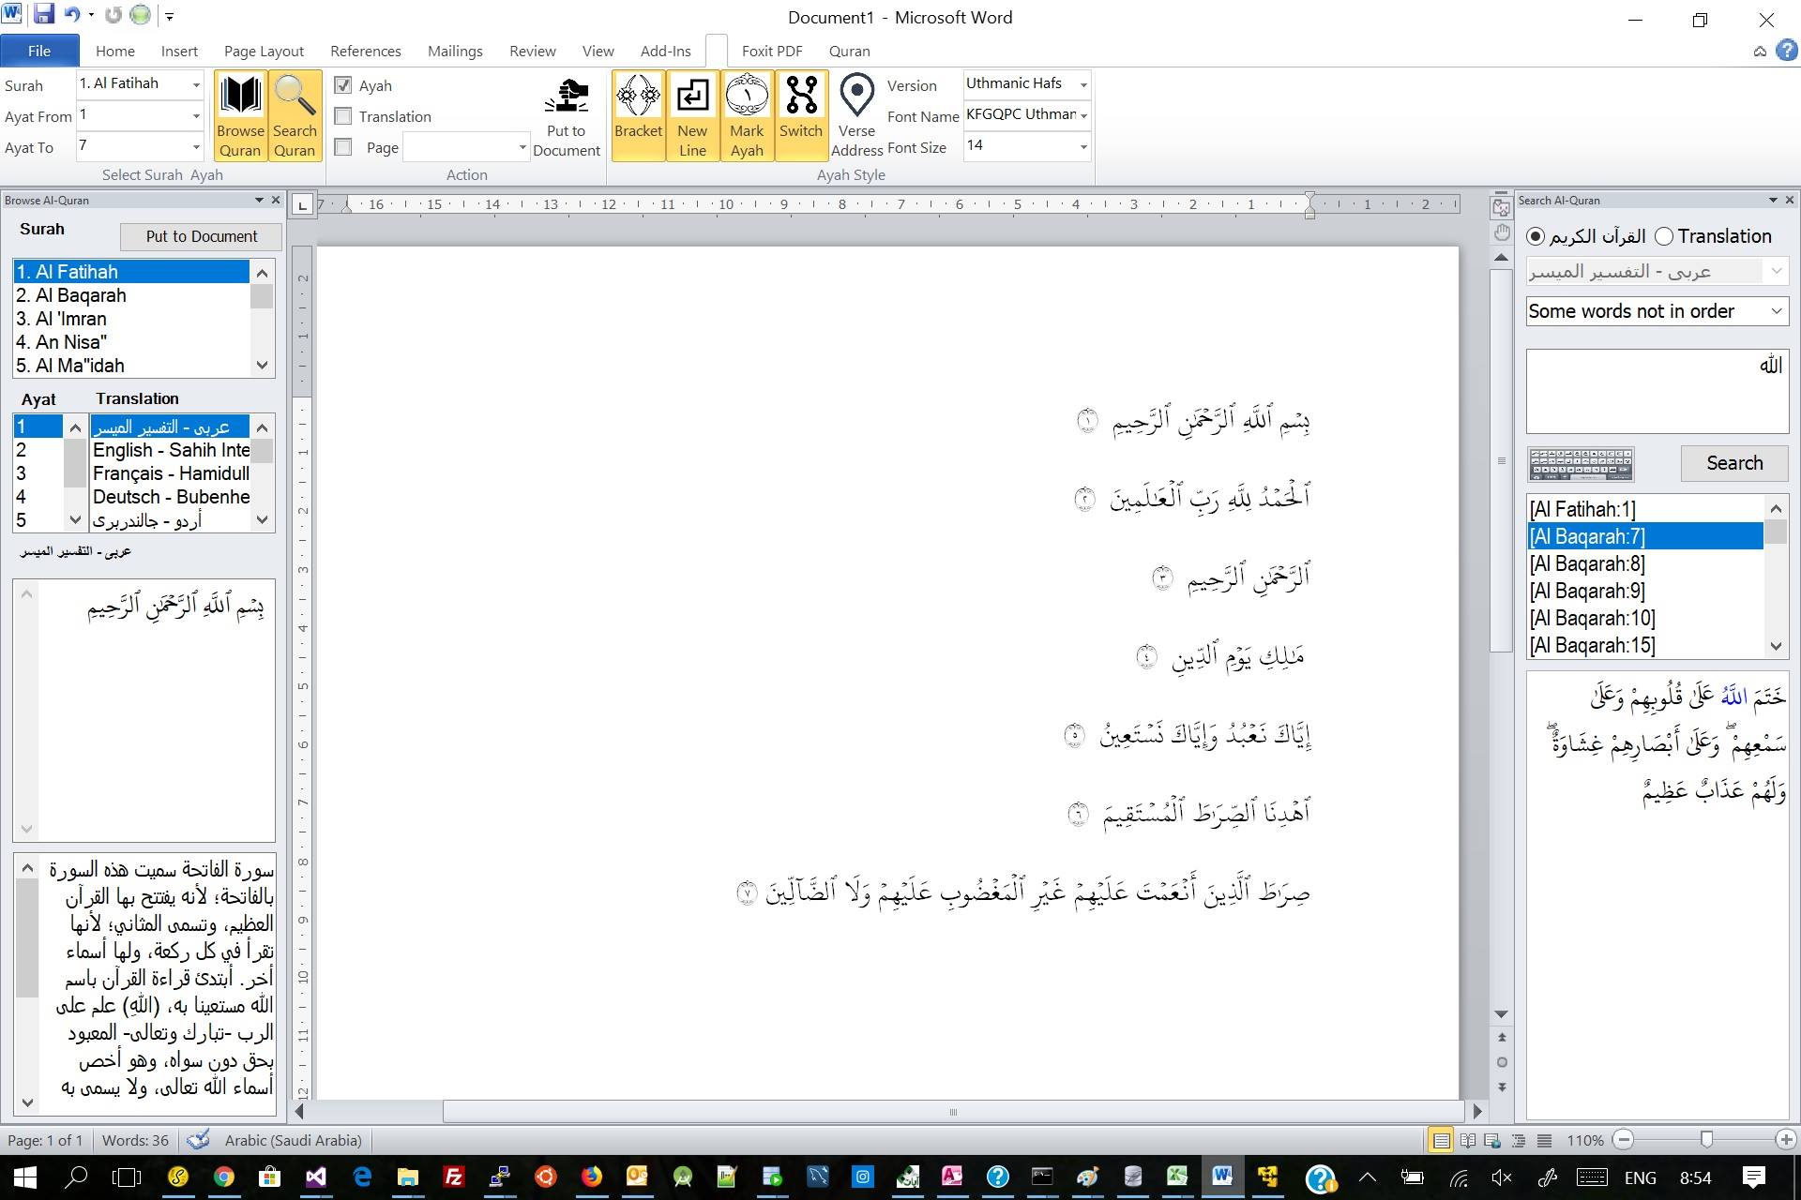Open the Windows Start menu
Image resolution: width=1801 pixels, height=1200 pixels.
(x=25, y=1177)
